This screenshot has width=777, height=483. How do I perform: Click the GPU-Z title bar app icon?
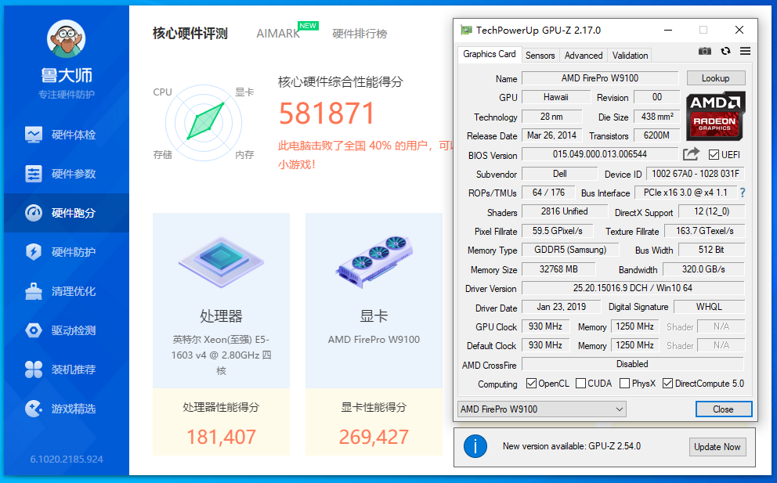(x=466, y=31)
